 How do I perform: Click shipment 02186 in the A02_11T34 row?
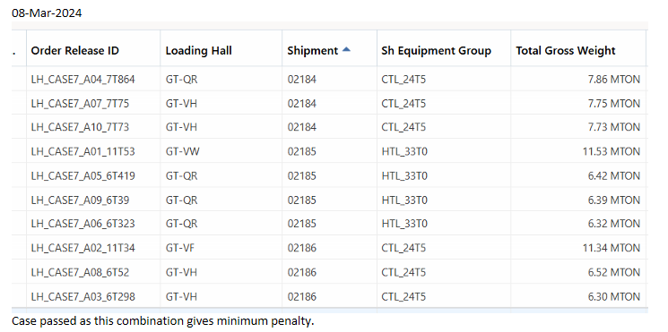(x=301, y=248)
